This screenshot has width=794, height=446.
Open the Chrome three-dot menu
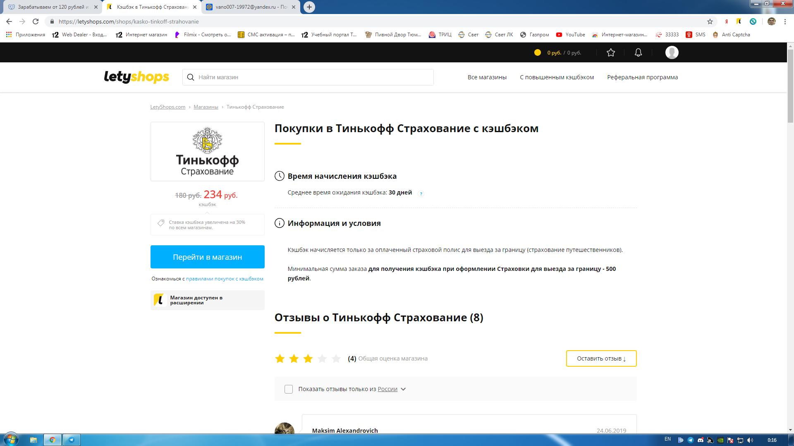[785, 21]
